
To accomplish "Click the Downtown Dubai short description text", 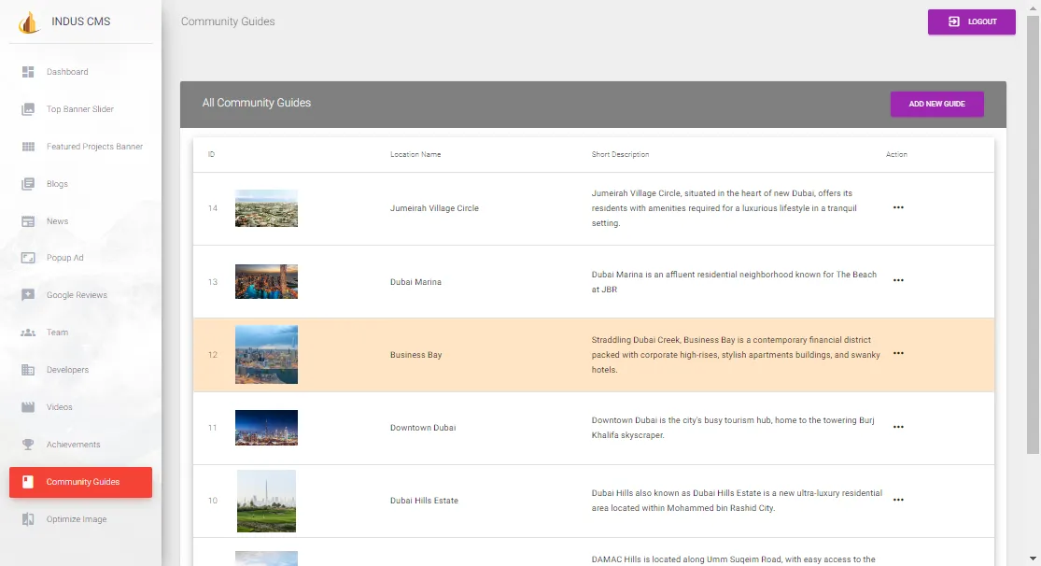I will 733,428.
